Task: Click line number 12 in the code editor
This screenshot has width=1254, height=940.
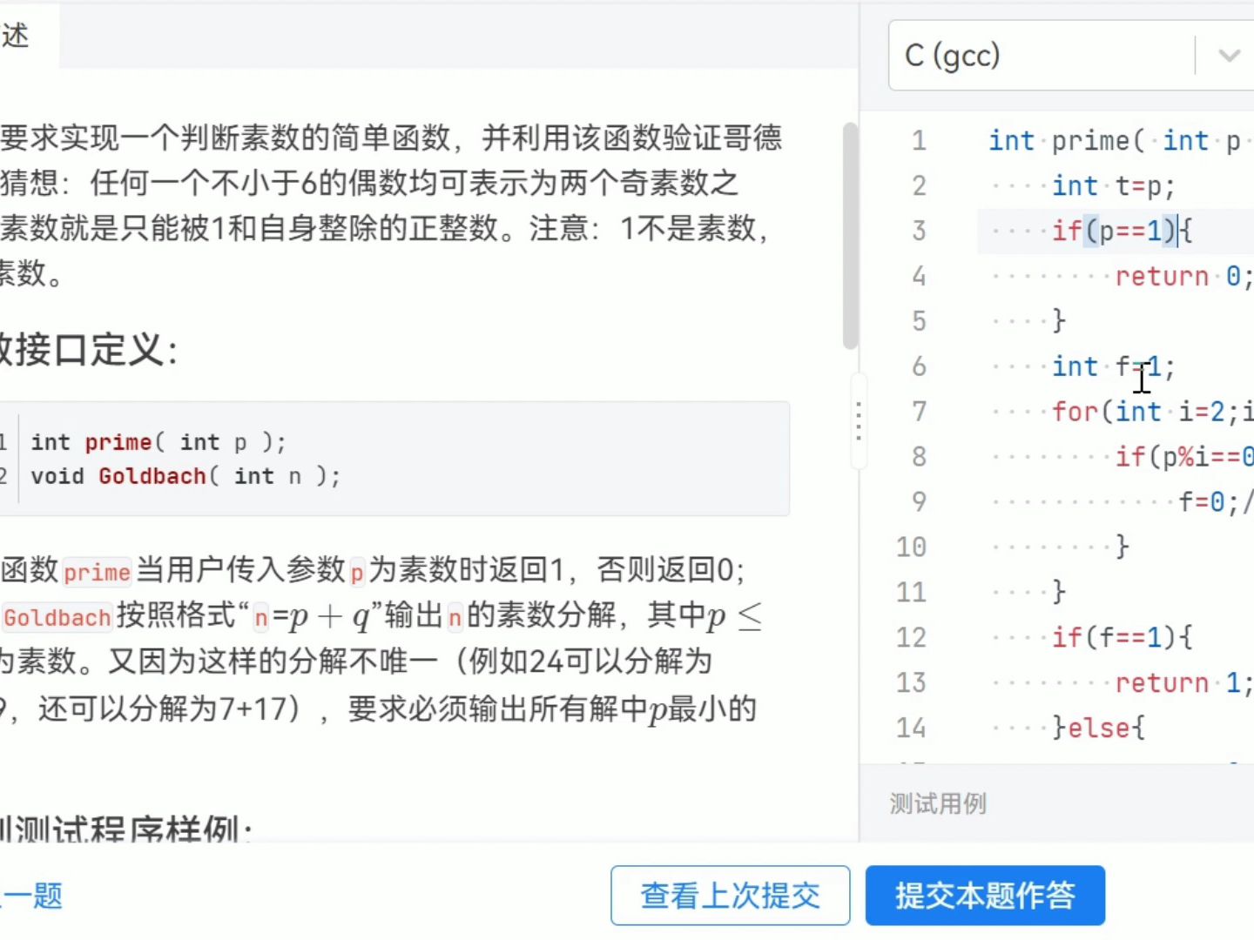Action: pos(911,637)
